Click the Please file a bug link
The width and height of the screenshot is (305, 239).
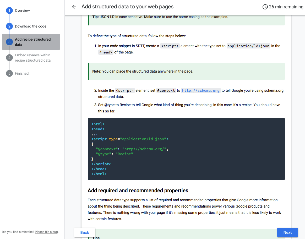pyautogui.click(x=46, y=232)
